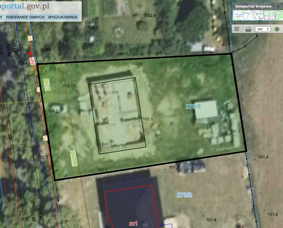Image resolution: width=283 pixels, height=228 pixels.
Task: Click the 102.6 elevation point label
Action: 137,64
